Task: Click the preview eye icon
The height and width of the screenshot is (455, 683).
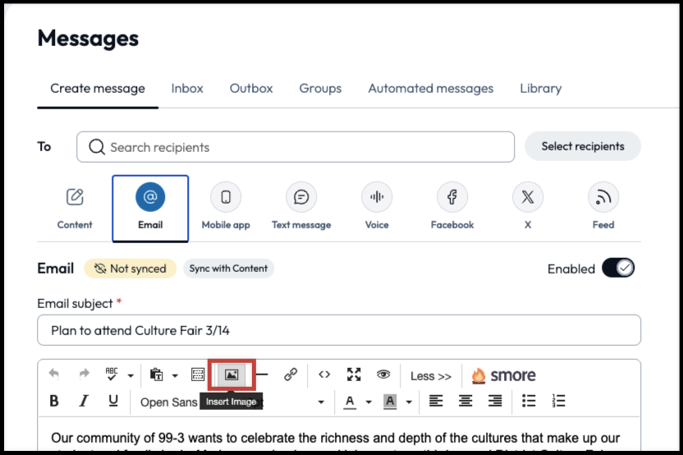Action: pos(383,375)
